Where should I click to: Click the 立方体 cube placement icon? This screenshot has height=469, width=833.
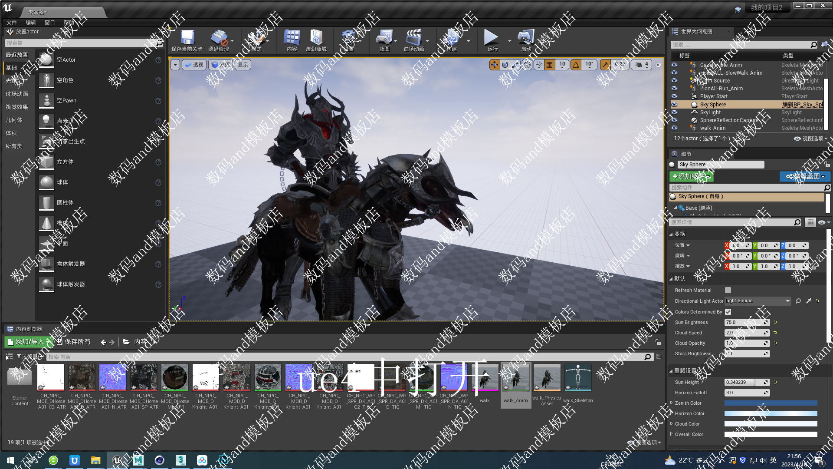point(46,162)
